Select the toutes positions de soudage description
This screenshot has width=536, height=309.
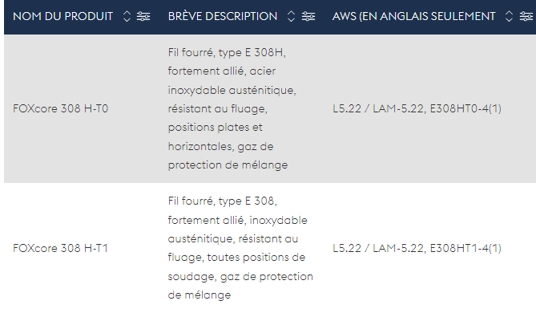236,266
